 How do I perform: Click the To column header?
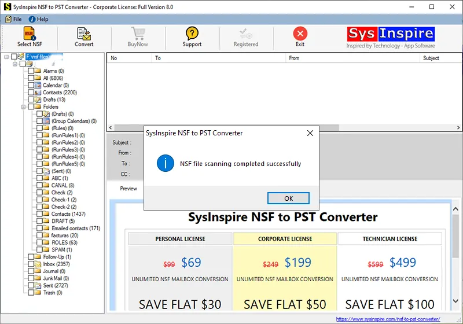click(219, 58)
